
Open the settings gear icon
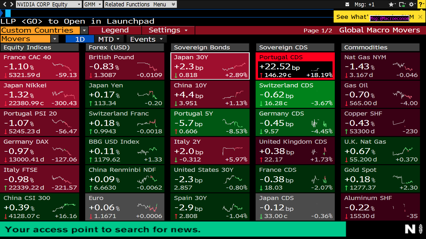(412, 4)
